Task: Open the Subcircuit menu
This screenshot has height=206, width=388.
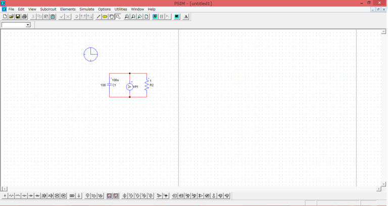Action: point(48,9)
